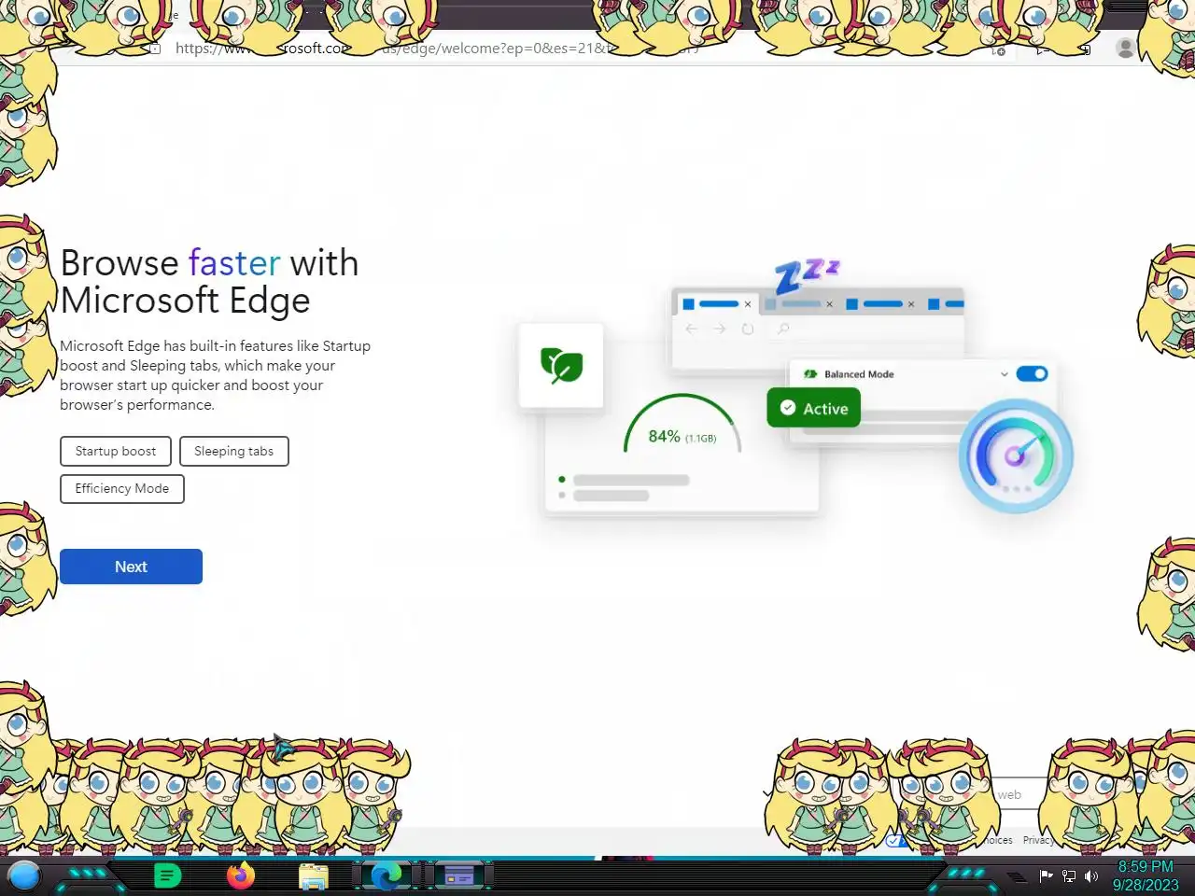Open the Start orb on taskbar
The height and width of the screenshot is (896, 1195).
(24, 876)
